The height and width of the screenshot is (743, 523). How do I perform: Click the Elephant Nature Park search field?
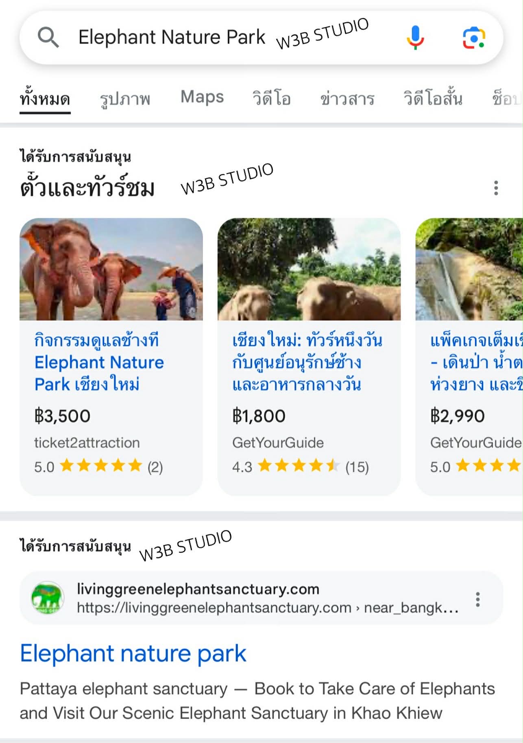tap(172, 37)
